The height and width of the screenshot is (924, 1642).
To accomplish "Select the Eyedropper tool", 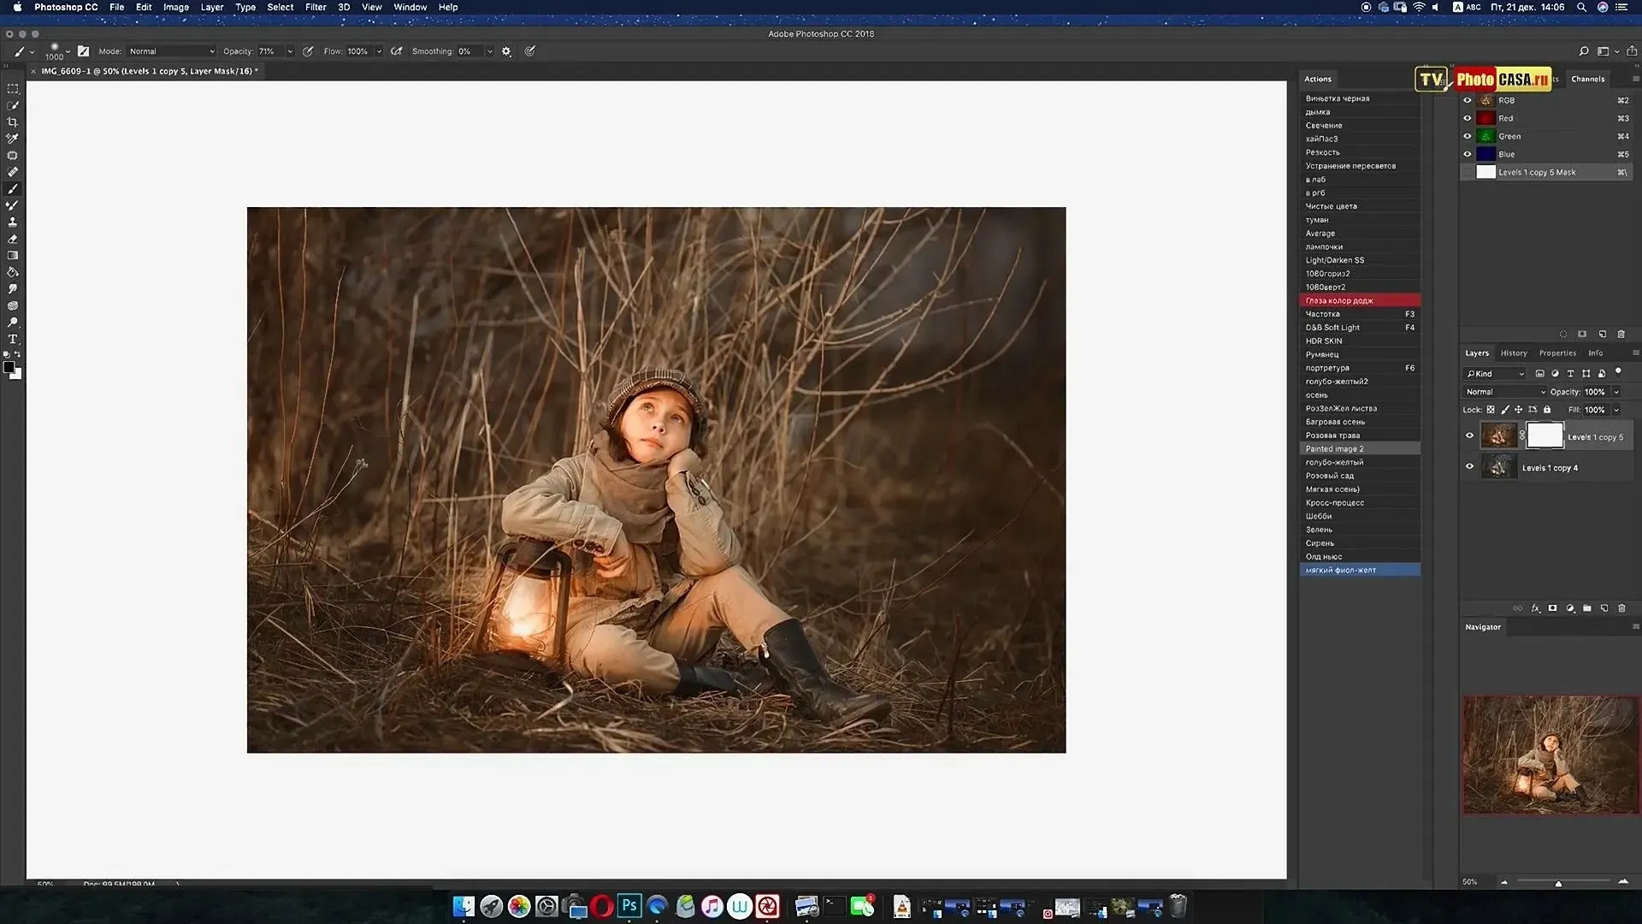I will click(13, 139).
